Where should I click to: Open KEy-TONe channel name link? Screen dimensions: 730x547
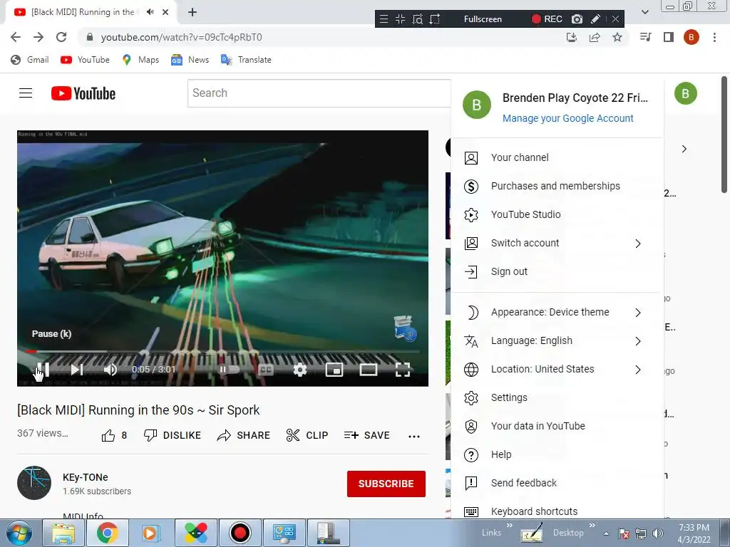point(86,477)
